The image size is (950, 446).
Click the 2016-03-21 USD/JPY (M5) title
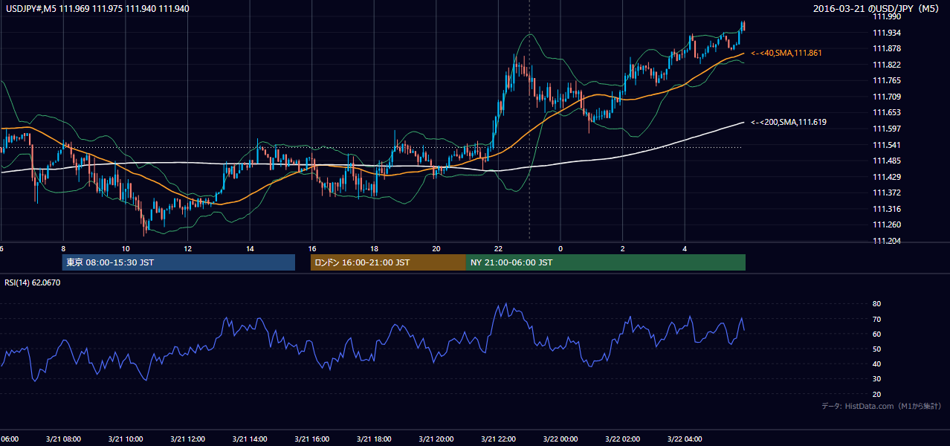877,9
